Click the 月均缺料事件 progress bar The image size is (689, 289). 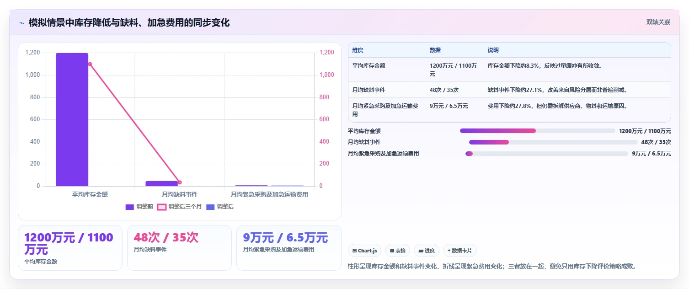tap(553, 142)
